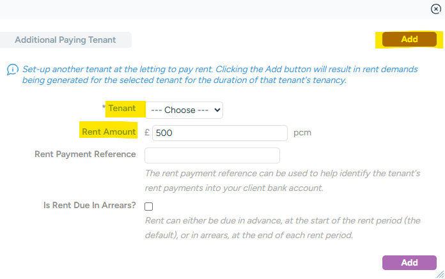The width and height of the screenshot is (445, 279).
Task: Click the blue info icon
Action: tap(12, 69)
